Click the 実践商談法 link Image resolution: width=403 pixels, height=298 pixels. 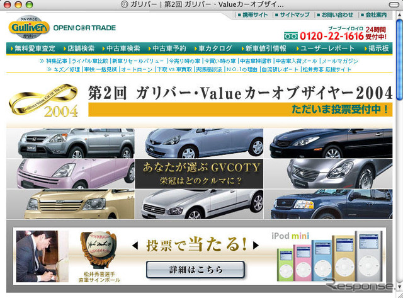[x=208, y=69]
